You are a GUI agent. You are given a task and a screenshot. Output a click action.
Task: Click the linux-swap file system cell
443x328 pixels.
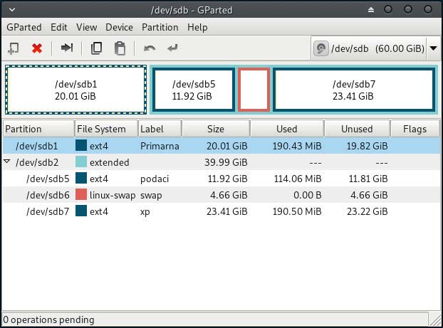point(113,195)
